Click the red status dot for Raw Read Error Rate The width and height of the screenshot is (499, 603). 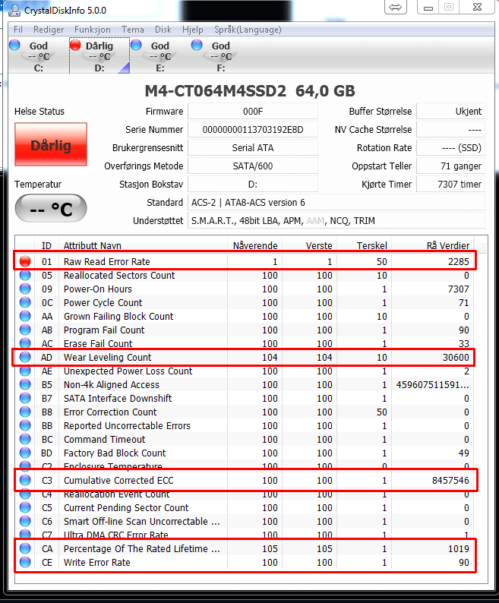click(25, 261)
